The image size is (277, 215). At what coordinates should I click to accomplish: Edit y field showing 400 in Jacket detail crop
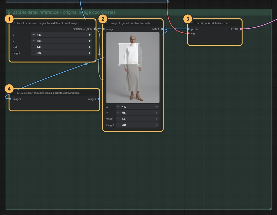pos(61,41)
